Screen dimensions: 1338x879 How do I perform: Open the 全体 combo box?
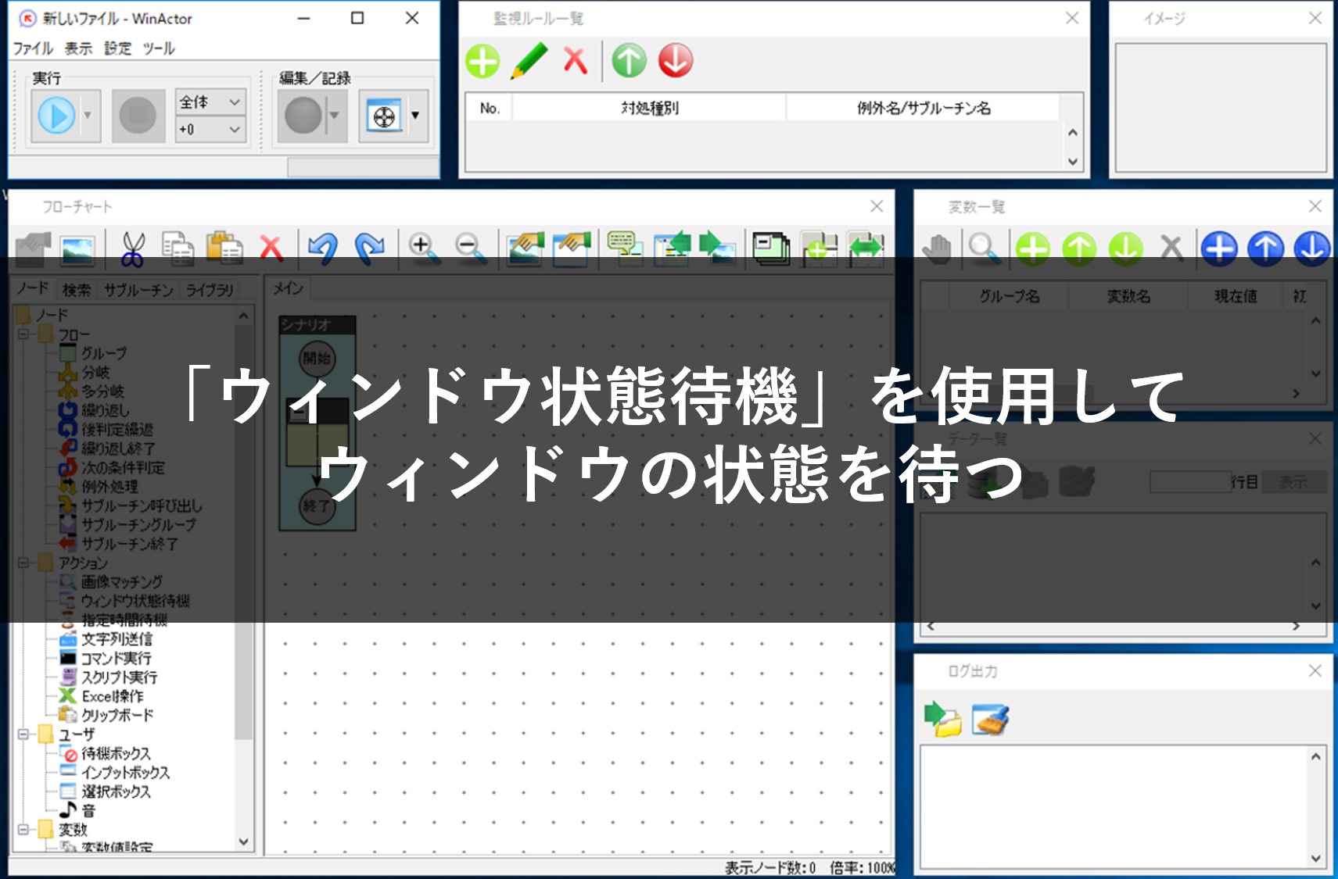click(210, 102)
